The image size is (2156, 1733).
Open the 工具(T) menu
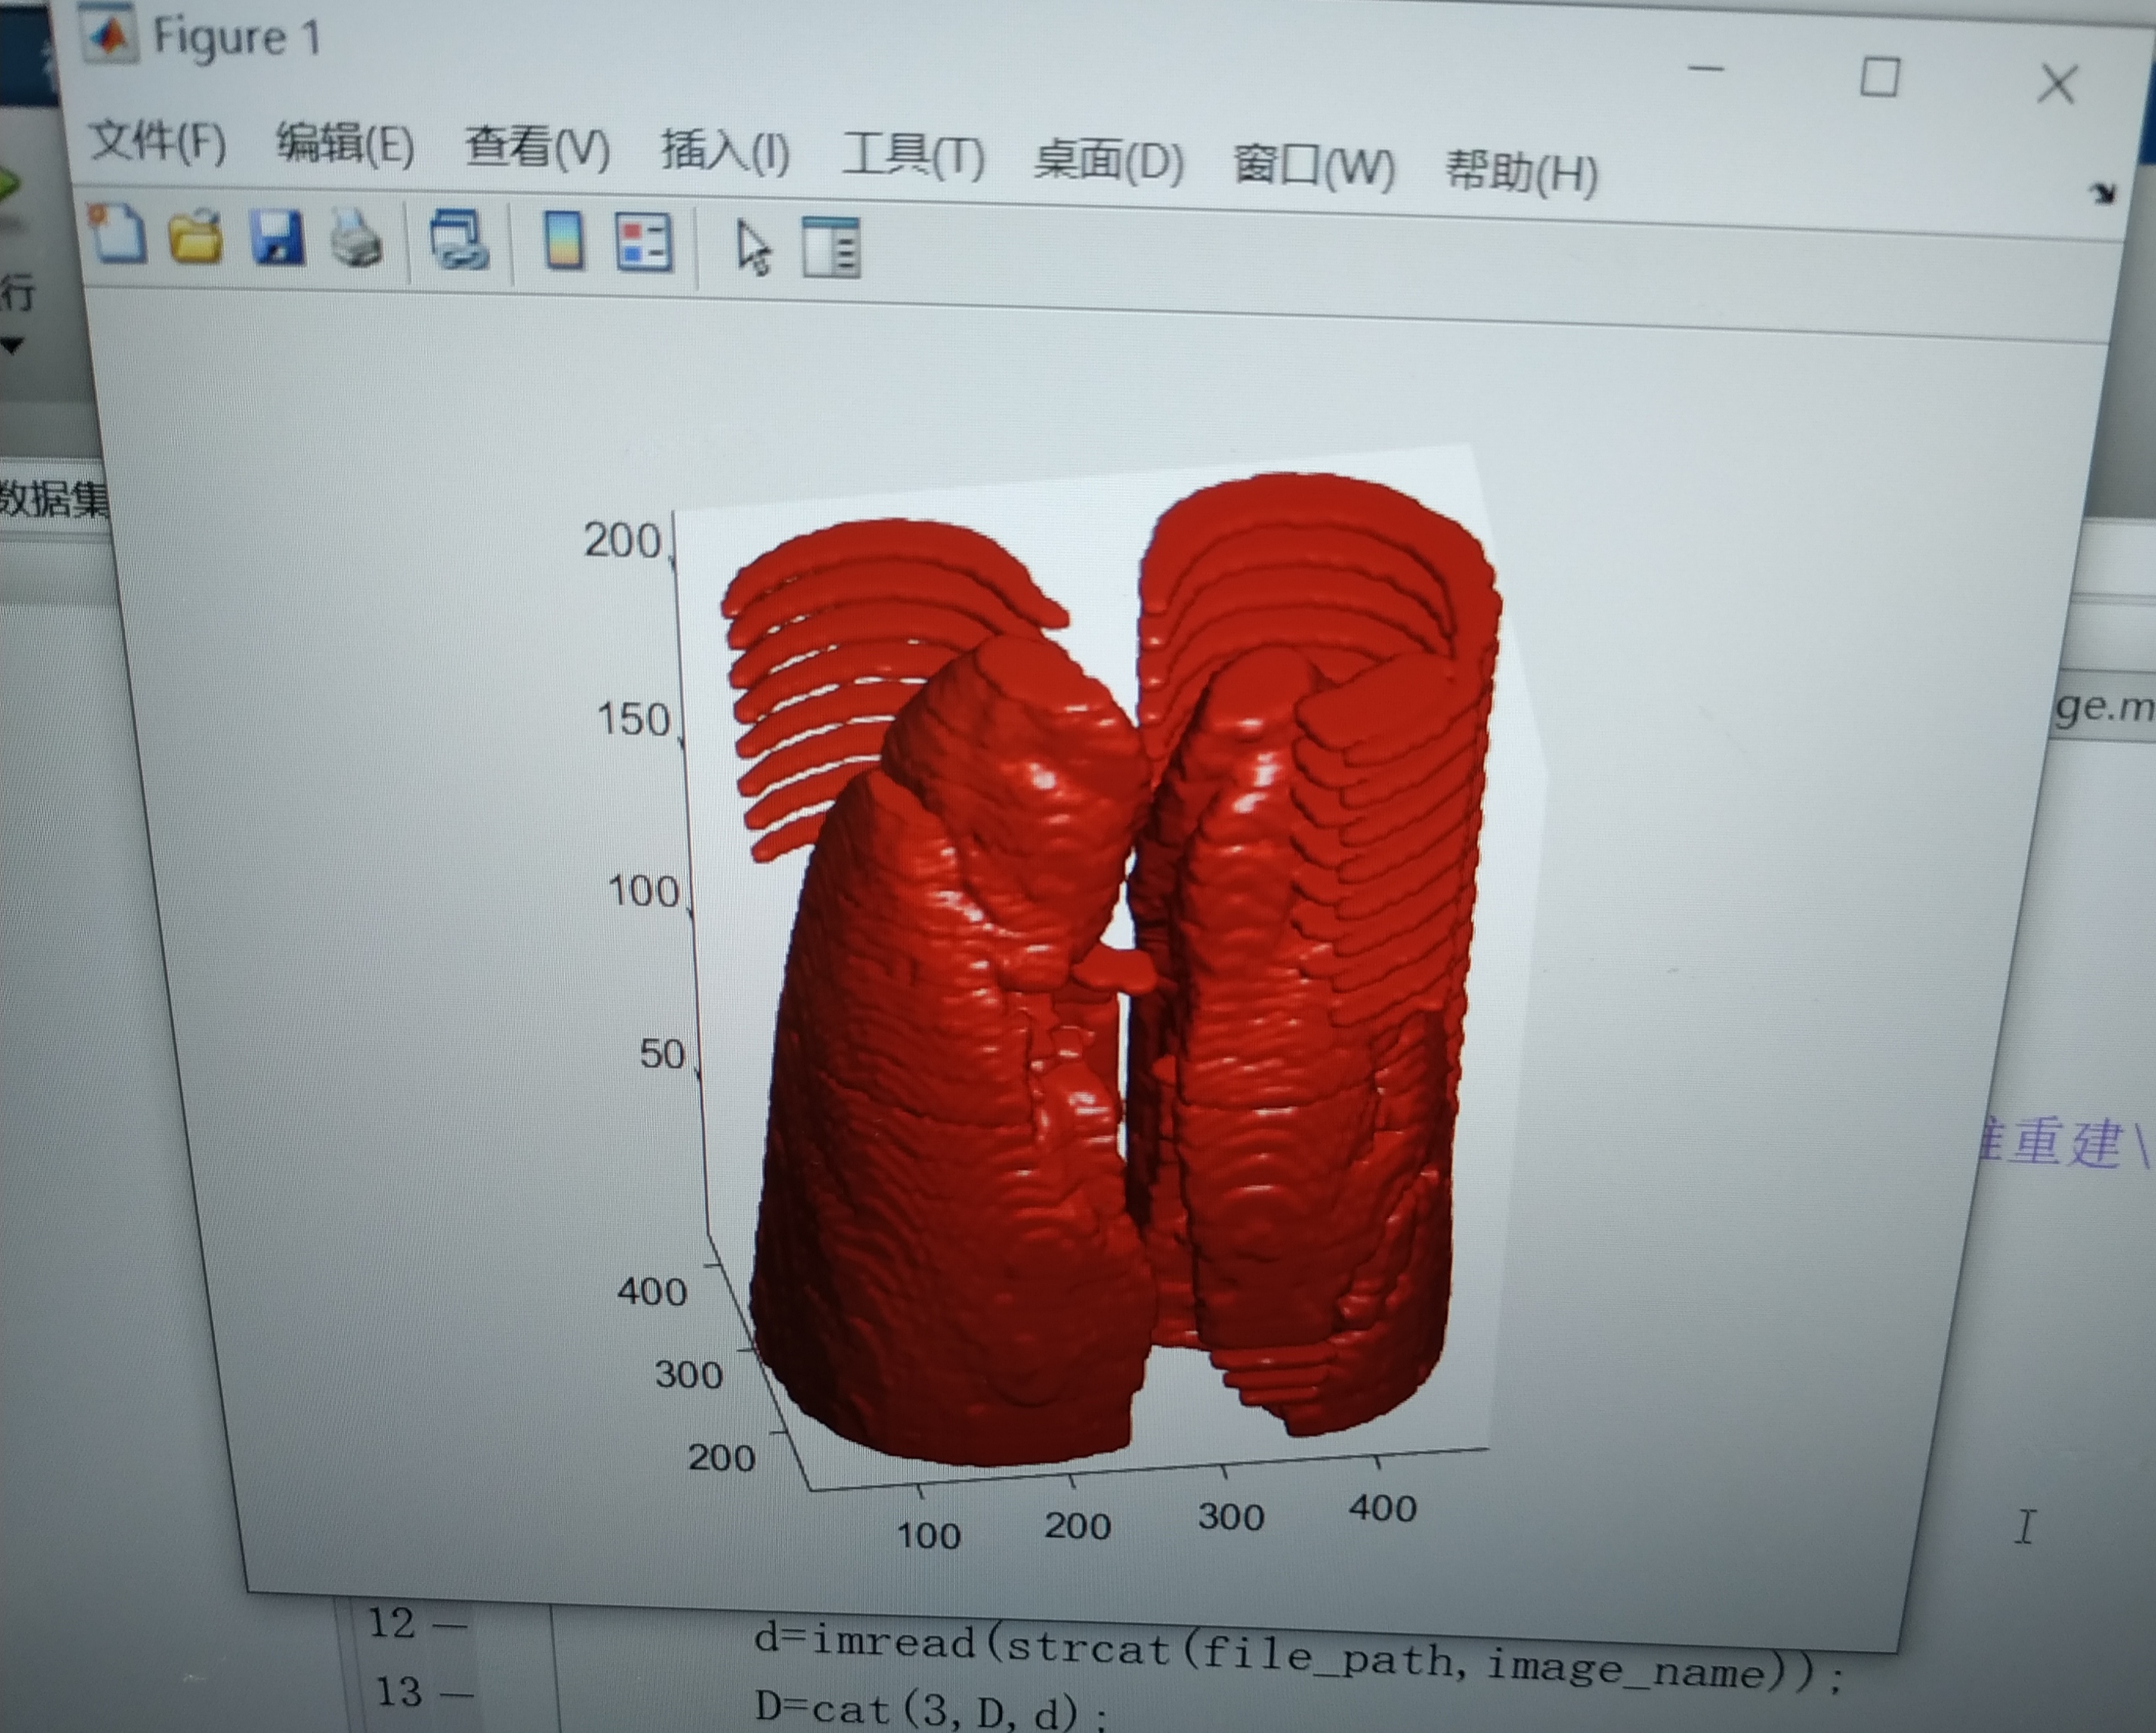913,157
